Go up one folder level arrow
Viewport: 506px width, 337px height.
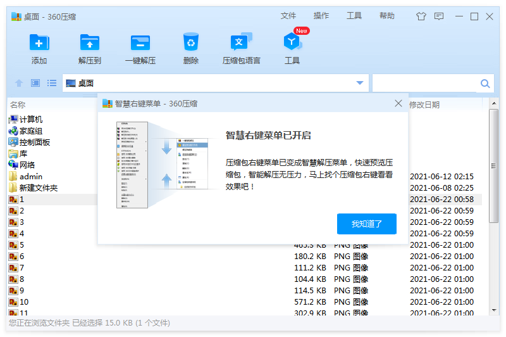point(19,83)
